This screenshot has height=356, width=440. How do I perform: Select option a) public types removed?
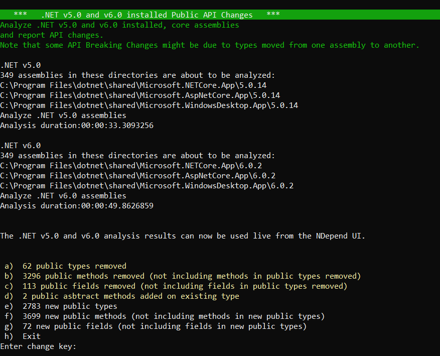click(x=74, y=266)
